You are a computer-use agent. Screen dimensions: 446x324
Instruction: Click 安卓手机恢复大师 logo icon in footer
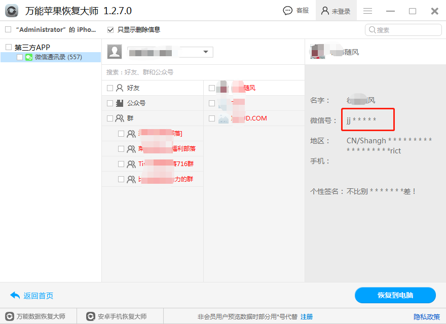coord(91,316)
